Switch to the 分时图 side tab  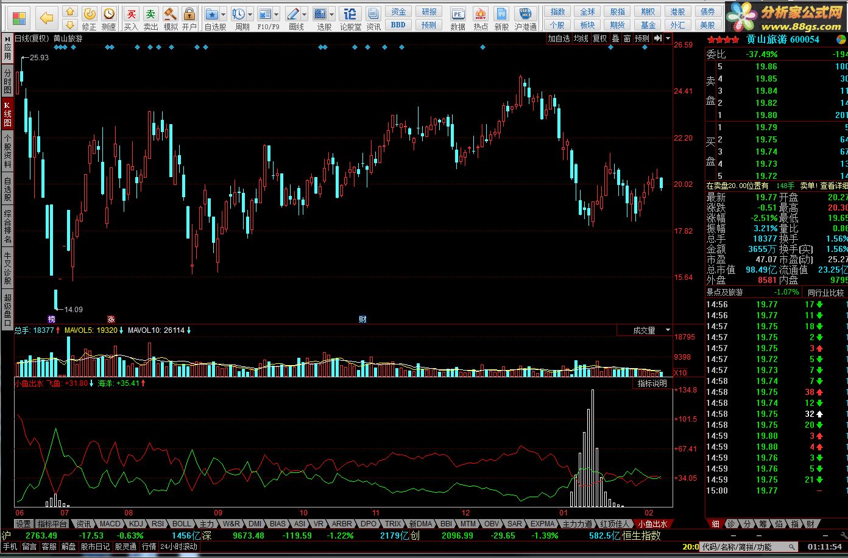tap(7, 82)
